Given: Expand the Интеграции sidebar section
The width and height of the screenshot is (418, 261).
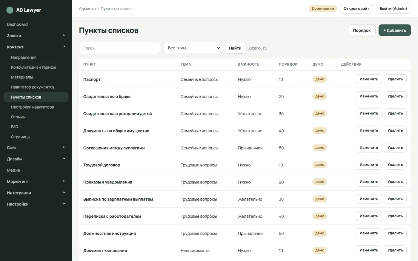Looking at the screenshot, I should click(36, 193).
